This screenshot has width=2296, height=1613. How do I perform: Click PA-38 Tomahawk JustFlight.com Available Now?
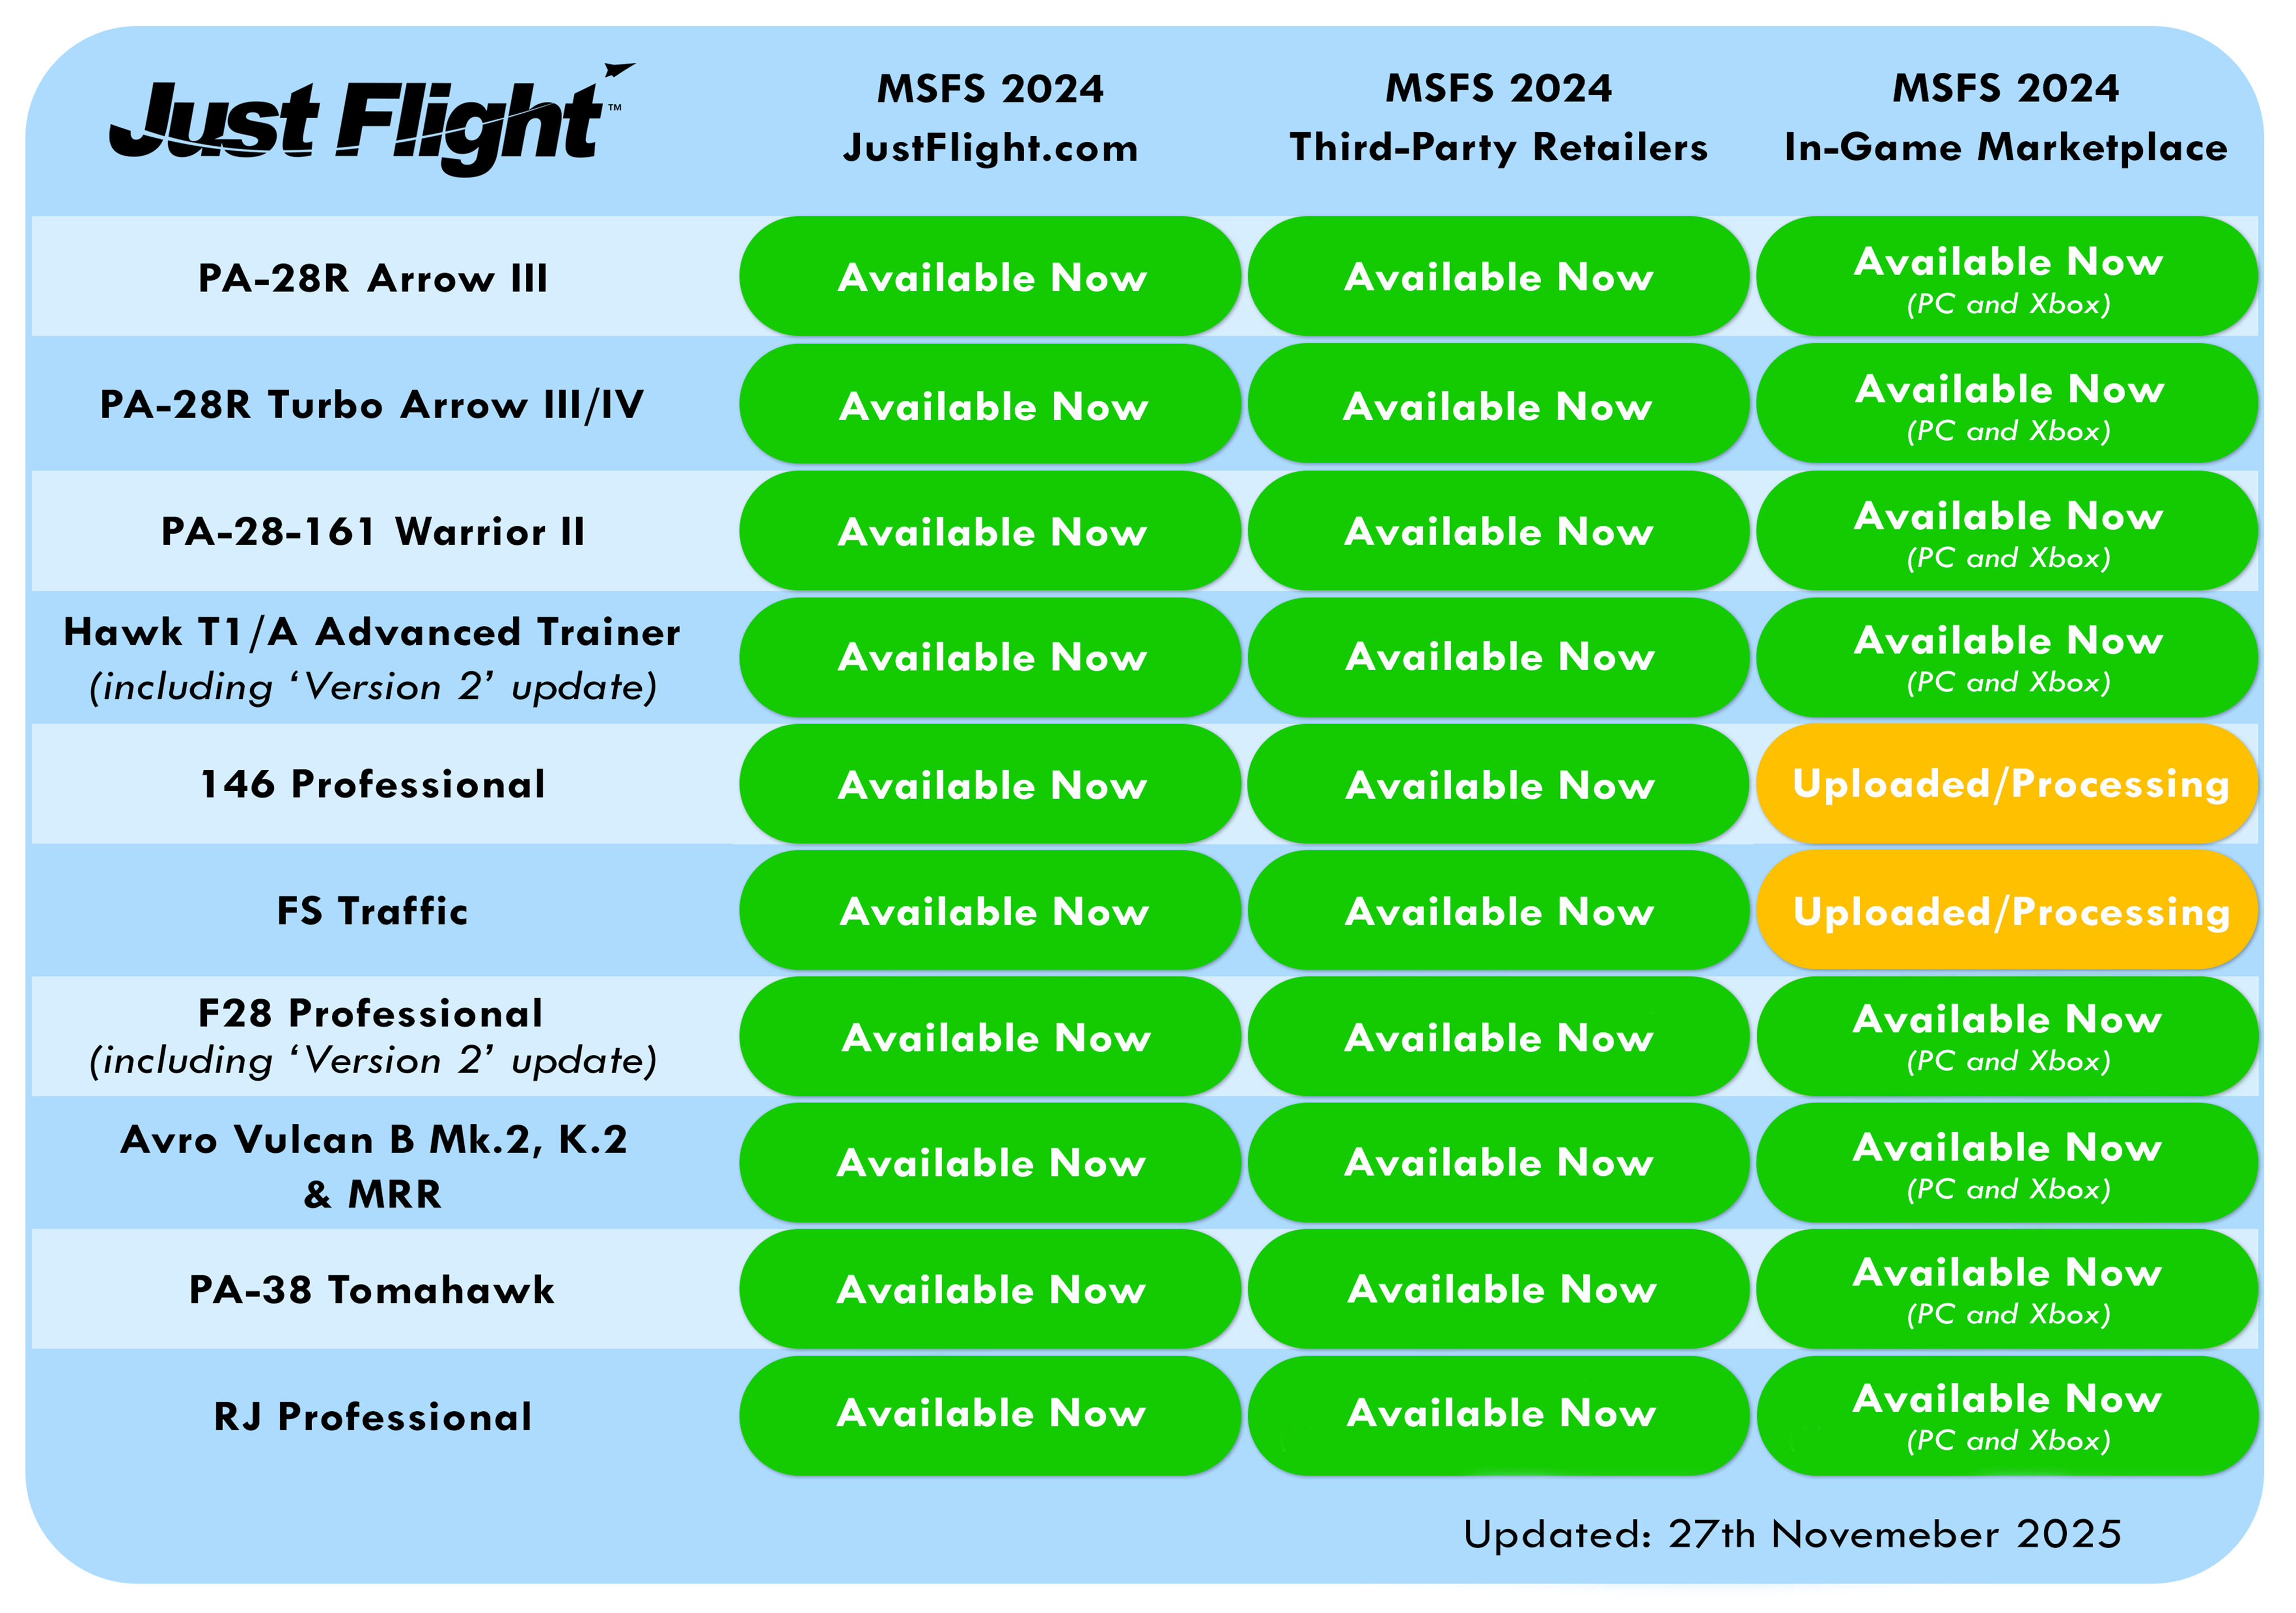coord(990,1289)
